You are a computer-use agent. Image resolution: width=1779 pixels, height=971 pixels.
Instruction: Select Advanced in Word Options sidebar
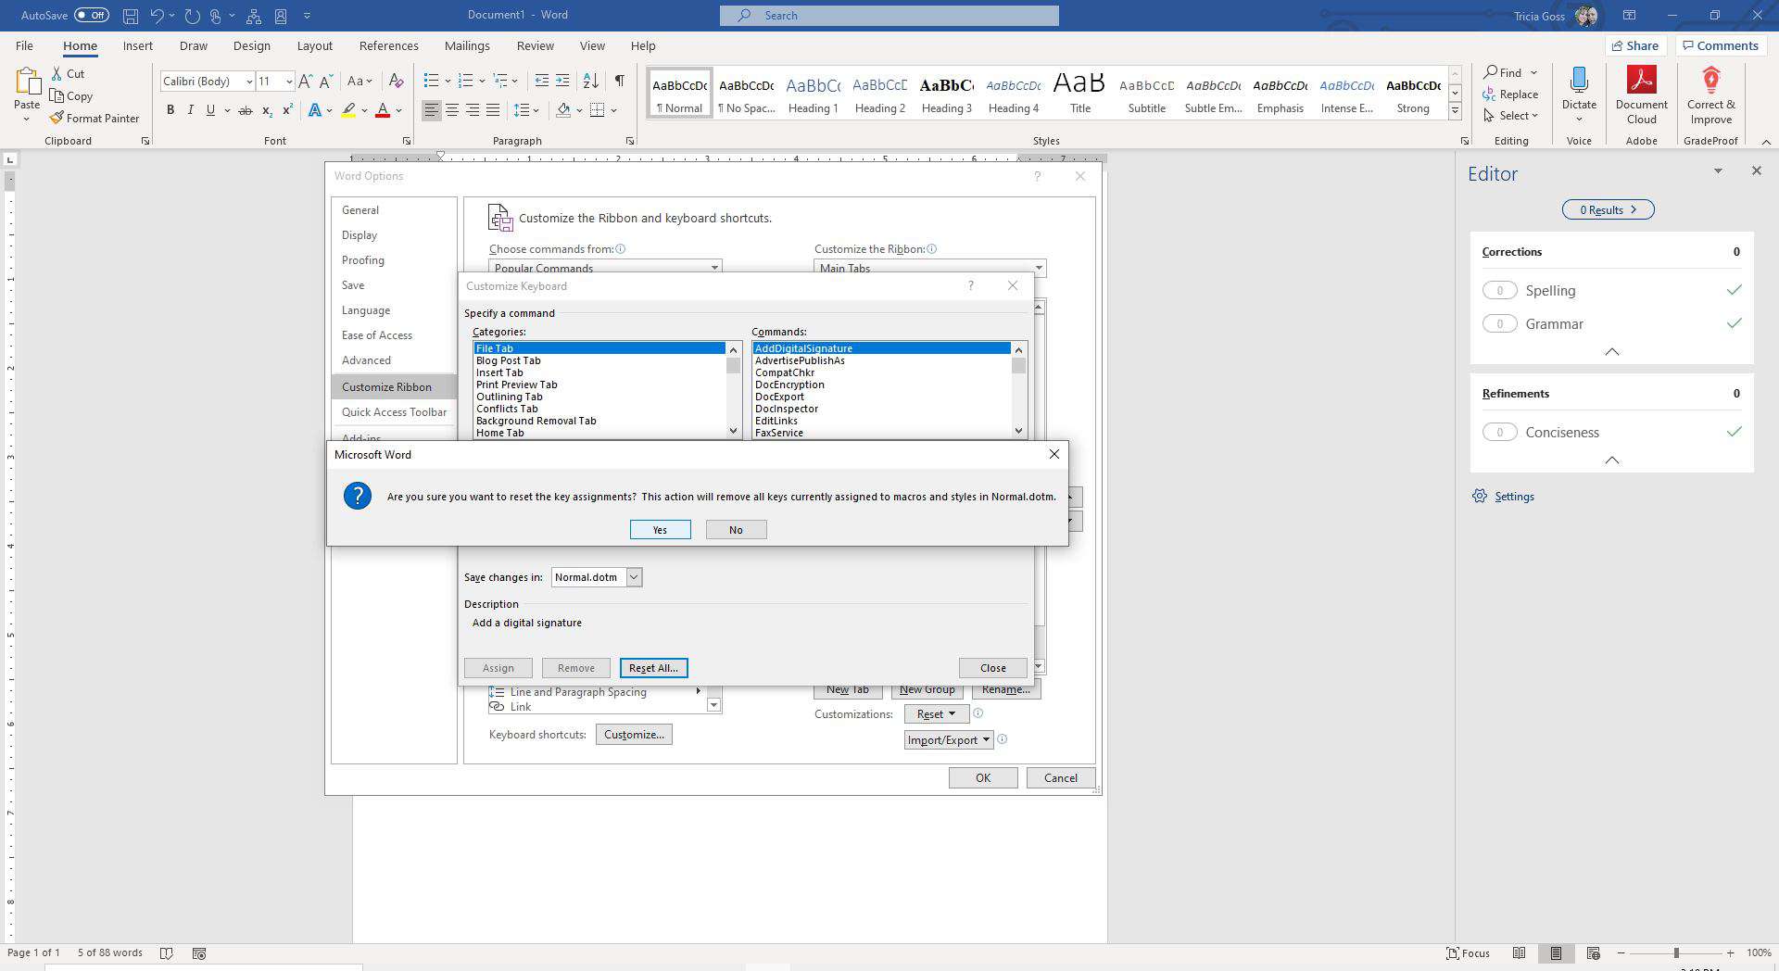tap(366, 360)
